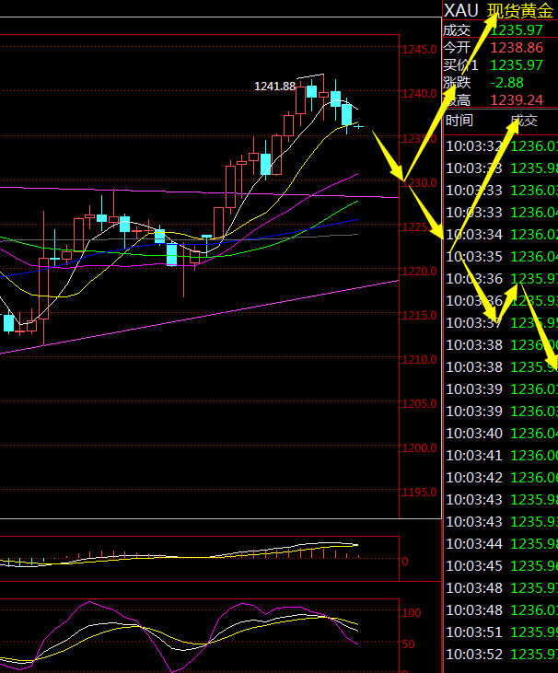Click the 10:03:44 time entry
Image resolution: width=558 pixels, height=673 pixels.
click(x=474, y=544)
